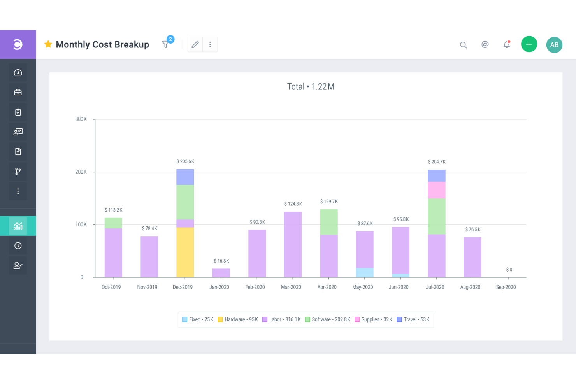Toggle the favorite star next to title

(x=48, y=44)
